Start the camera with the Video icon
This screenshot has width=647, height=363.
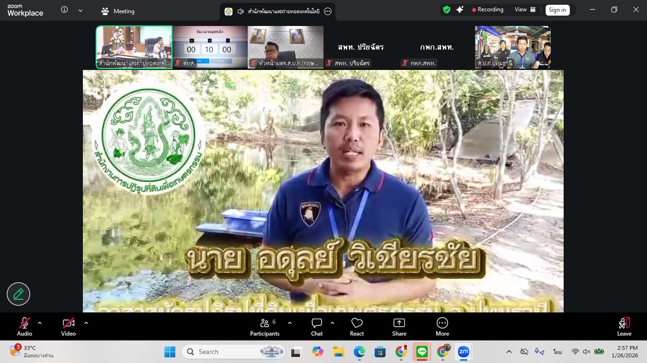pyautogui.click(x=68, y=323)
